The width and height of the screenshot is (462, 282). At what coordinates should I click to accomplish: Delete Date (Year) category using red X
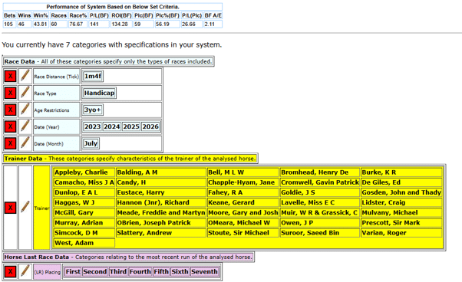tap(10, 126)
